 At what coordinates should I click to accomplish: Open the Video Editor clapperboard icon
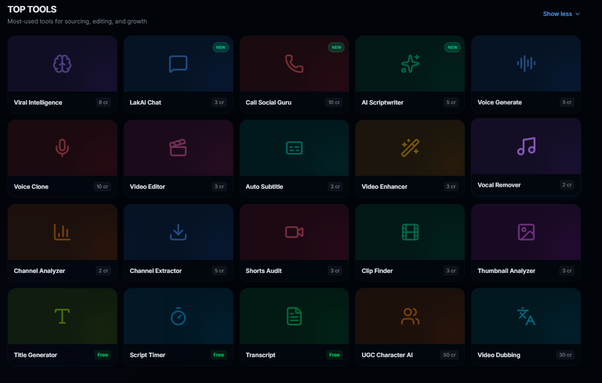[x=178, y=148]
